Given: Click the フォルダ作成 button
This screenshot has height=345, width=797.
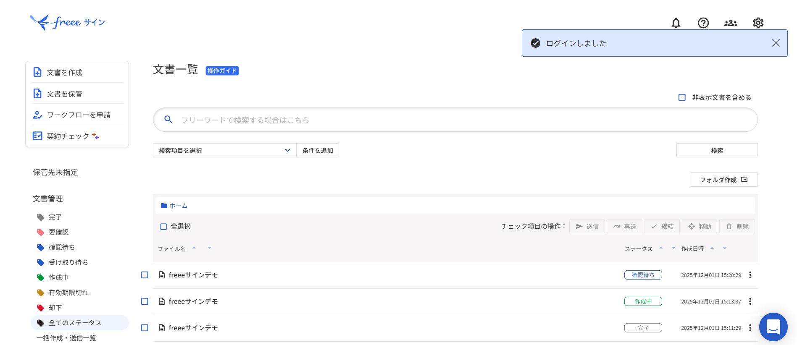Looking at the screenshot, I should (723, 180).
